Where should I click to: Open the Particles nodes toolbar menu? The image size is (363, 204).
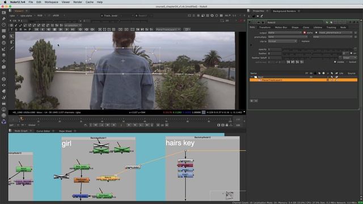(4, 73)
